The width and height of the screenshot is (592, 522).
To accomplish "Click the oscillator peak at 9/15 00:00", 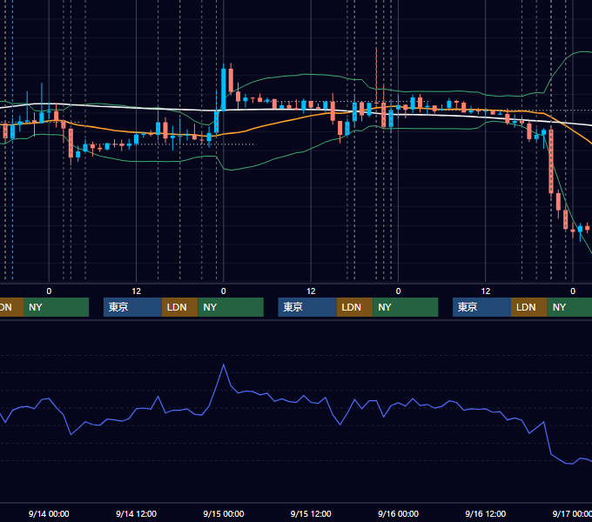I will click(224, 365).
